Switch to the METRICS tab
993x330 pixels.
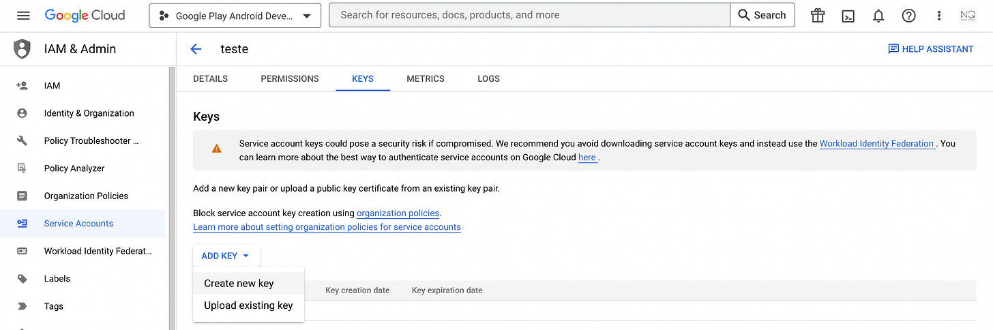click(426, 78)
